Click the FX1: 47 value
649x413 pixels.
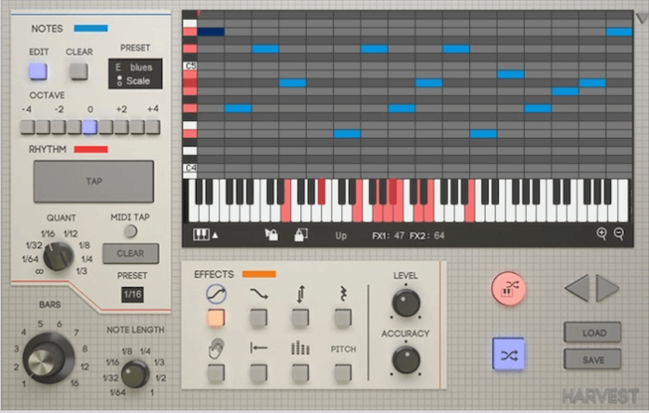(388, 236)
